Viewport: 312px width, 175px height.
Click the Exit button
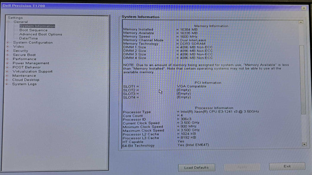[287, 166]
